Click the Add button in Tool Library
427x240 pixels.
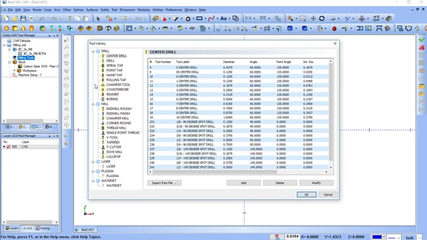(x=244, y=183)
